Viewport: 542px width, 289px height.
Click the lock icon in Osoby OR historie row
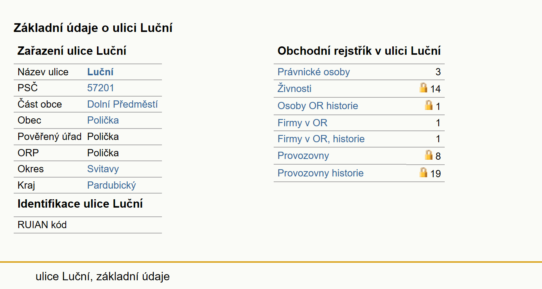point(429,105)
